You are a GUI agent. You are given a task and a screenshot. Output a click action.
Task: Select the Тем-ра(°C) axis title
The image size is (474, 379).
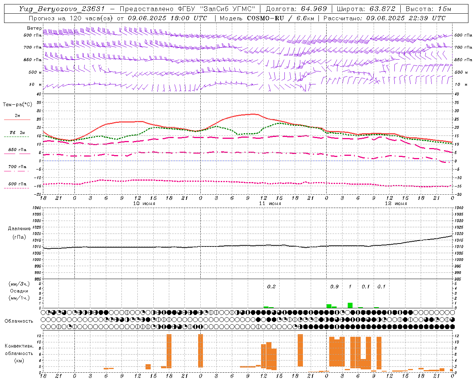point(17,105)
